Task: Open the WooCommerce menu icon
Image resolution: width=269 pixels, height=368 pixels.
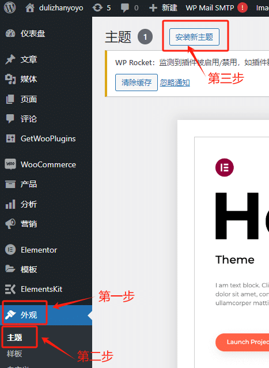Action: [x=10, y=164]
